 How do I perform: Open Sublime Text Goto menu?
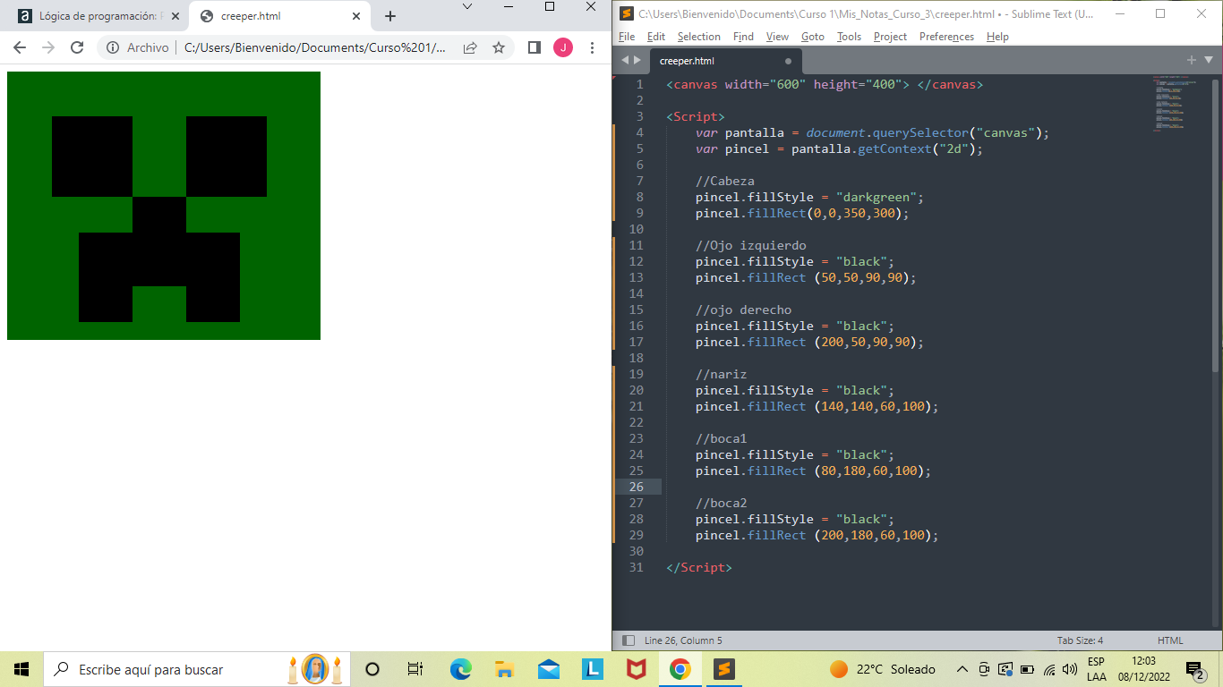[x=813, y=37]
